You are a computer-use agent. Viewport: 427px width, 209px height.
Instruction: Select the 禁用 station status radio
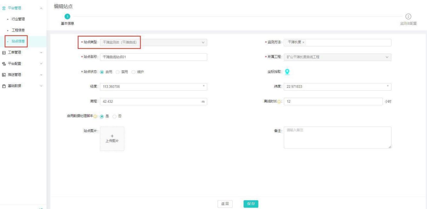(117, 72)
